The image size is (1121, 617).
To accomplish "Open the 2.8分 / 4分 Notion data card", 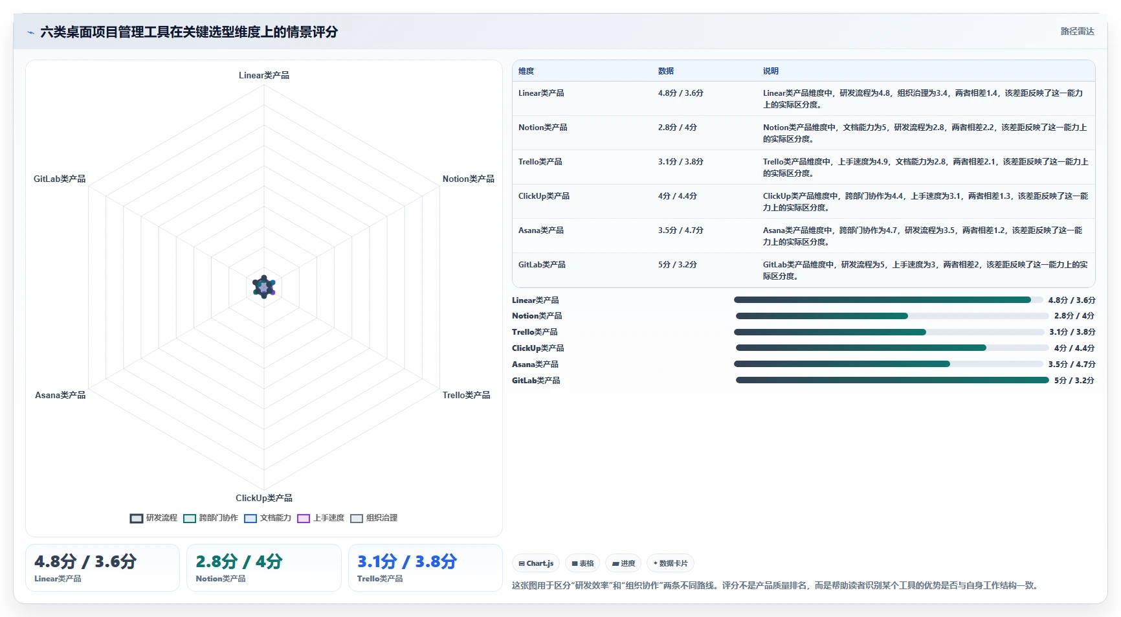I will pos(263,568).
